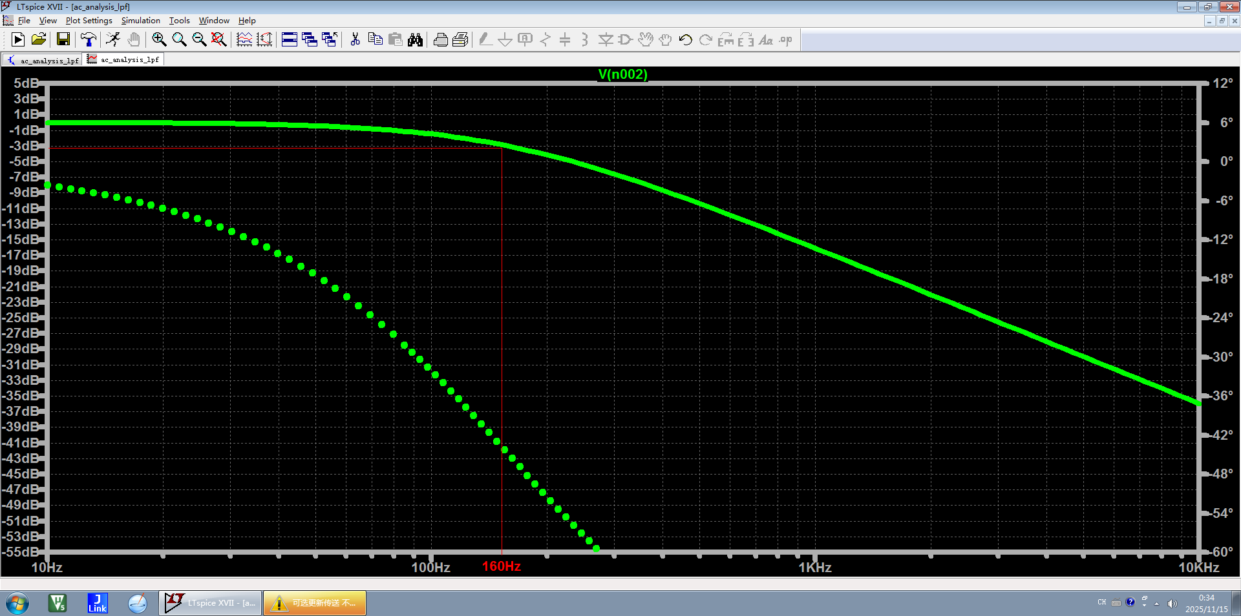Expand the hidden system tray icons arrow
Image resolution: width=1241 pixels, height=616 pixels.
tap(1157, 604)
